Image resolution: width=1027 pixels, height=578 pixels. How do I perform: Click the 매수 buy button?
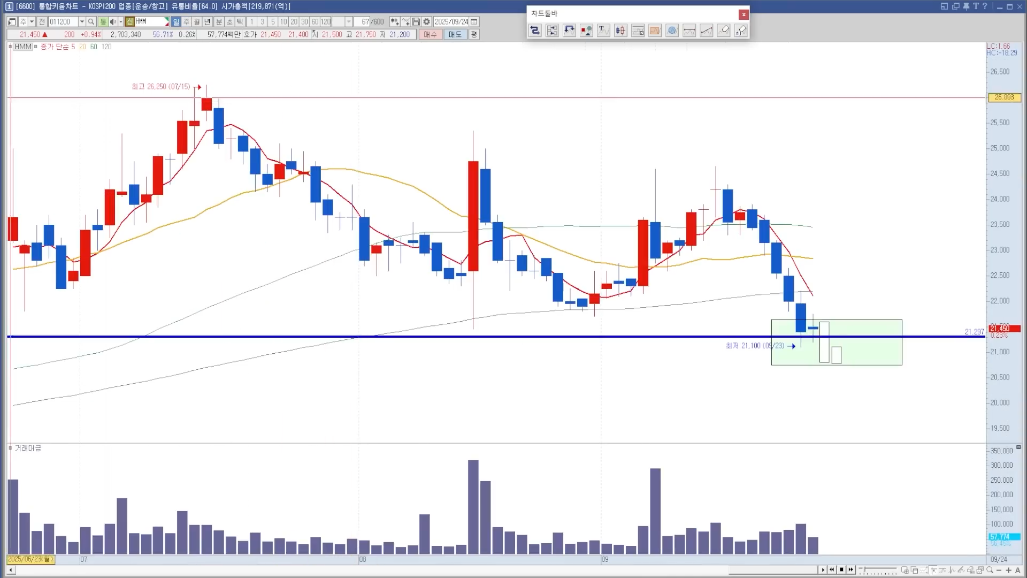(430, 34)
